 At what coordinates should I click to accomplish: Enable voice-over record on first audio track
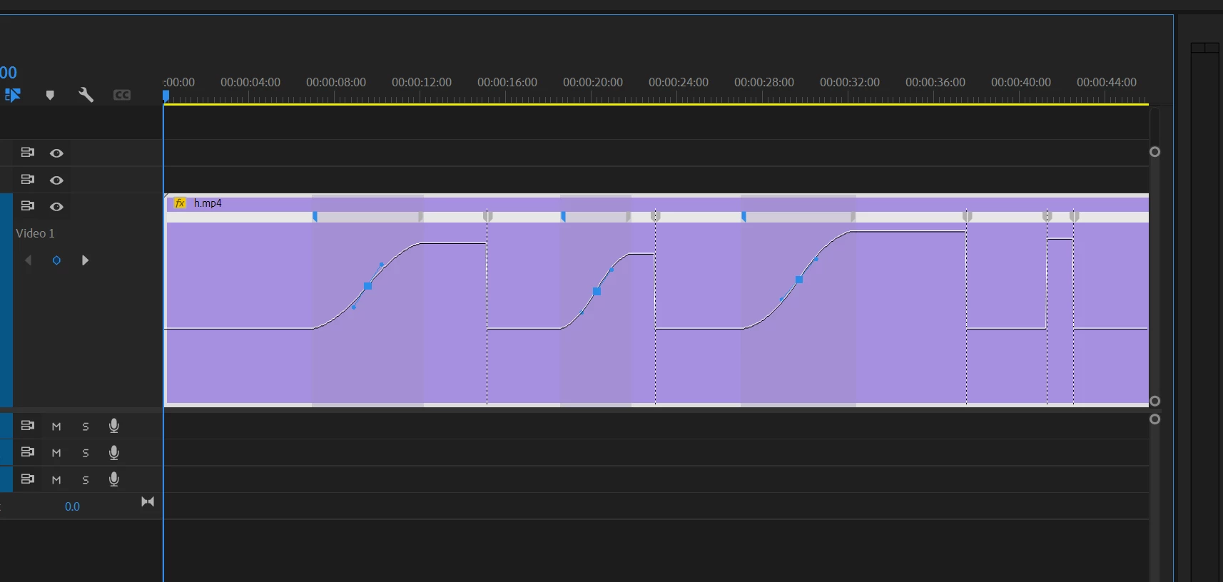(x=114, y=426)
